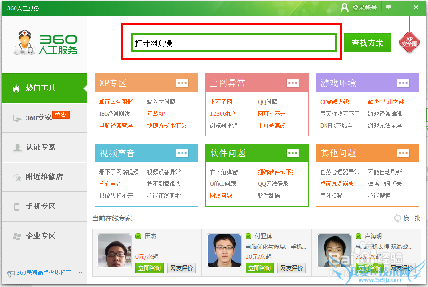
Task: Switch to 认证专家 sidebar tab
Action: (45, 147)
